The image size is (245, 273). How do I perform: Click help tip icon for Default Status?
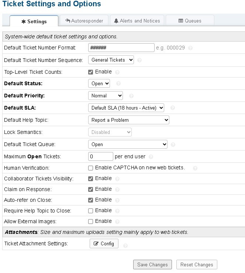coord(118,84)
